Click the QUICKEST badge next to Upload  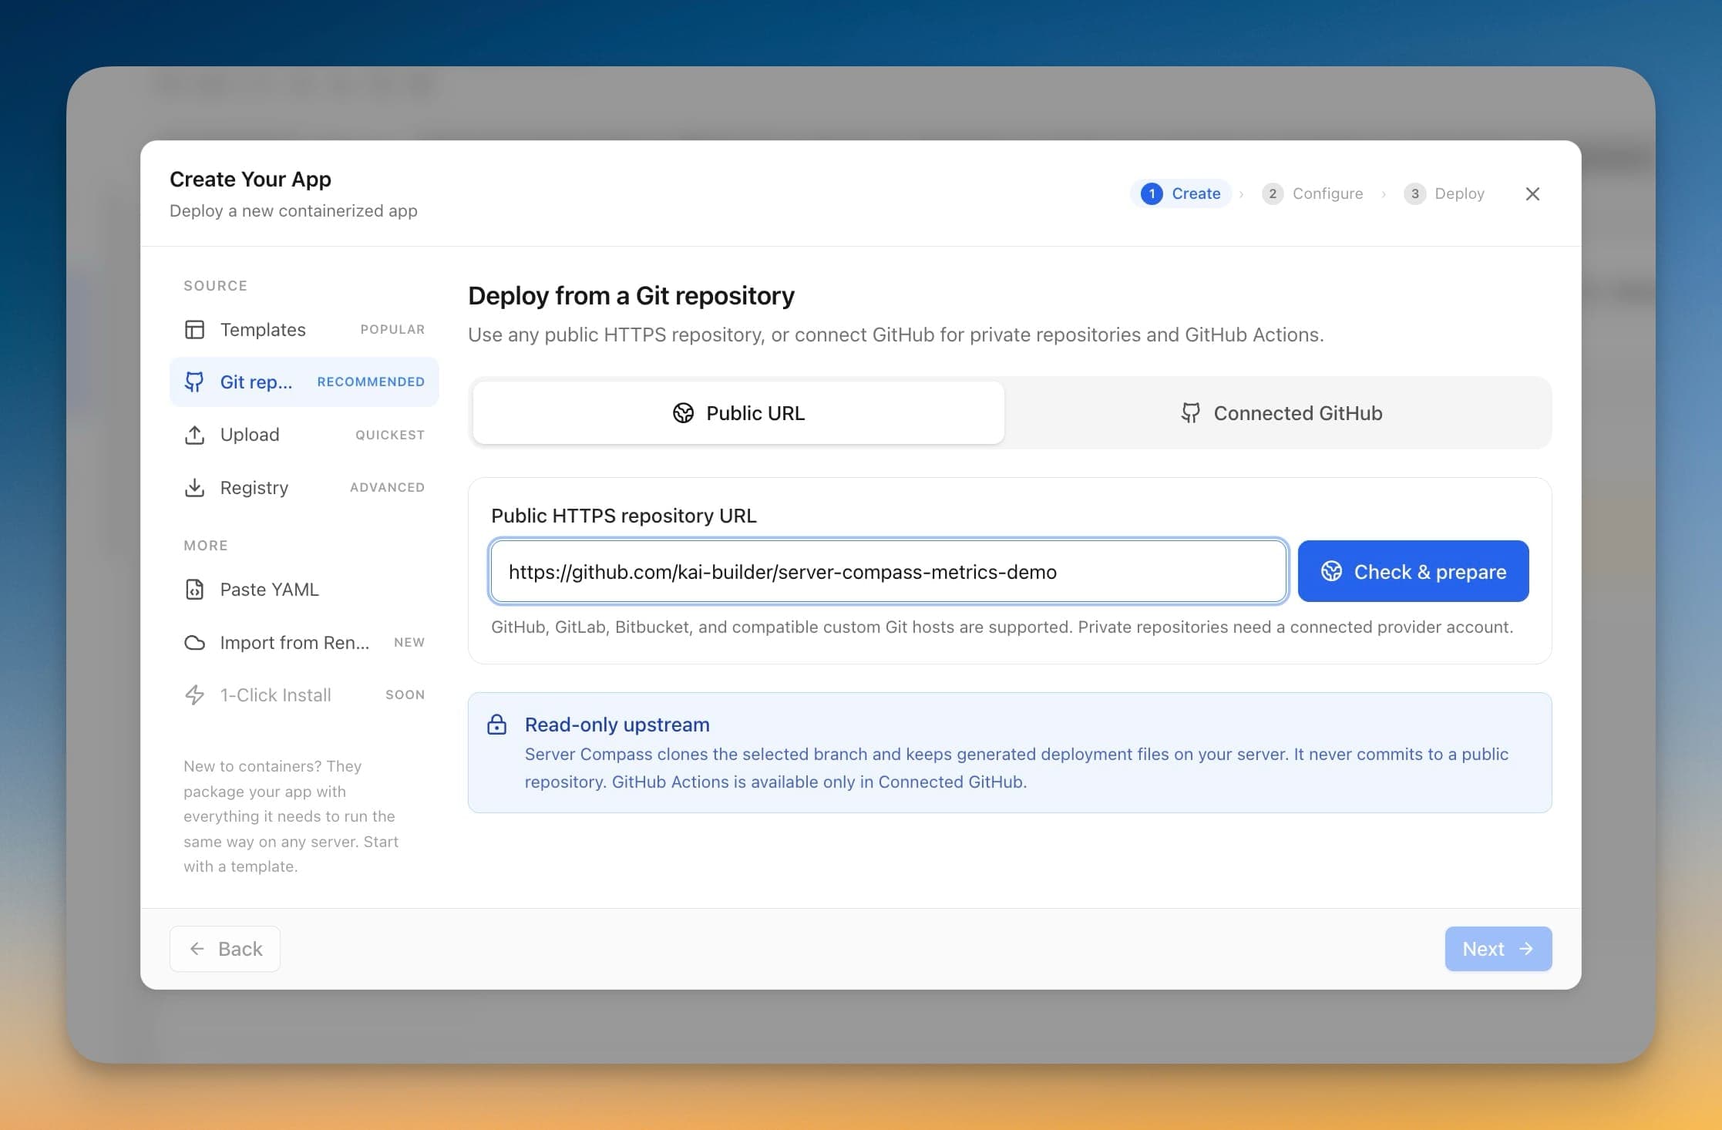(x=390, y=435)
